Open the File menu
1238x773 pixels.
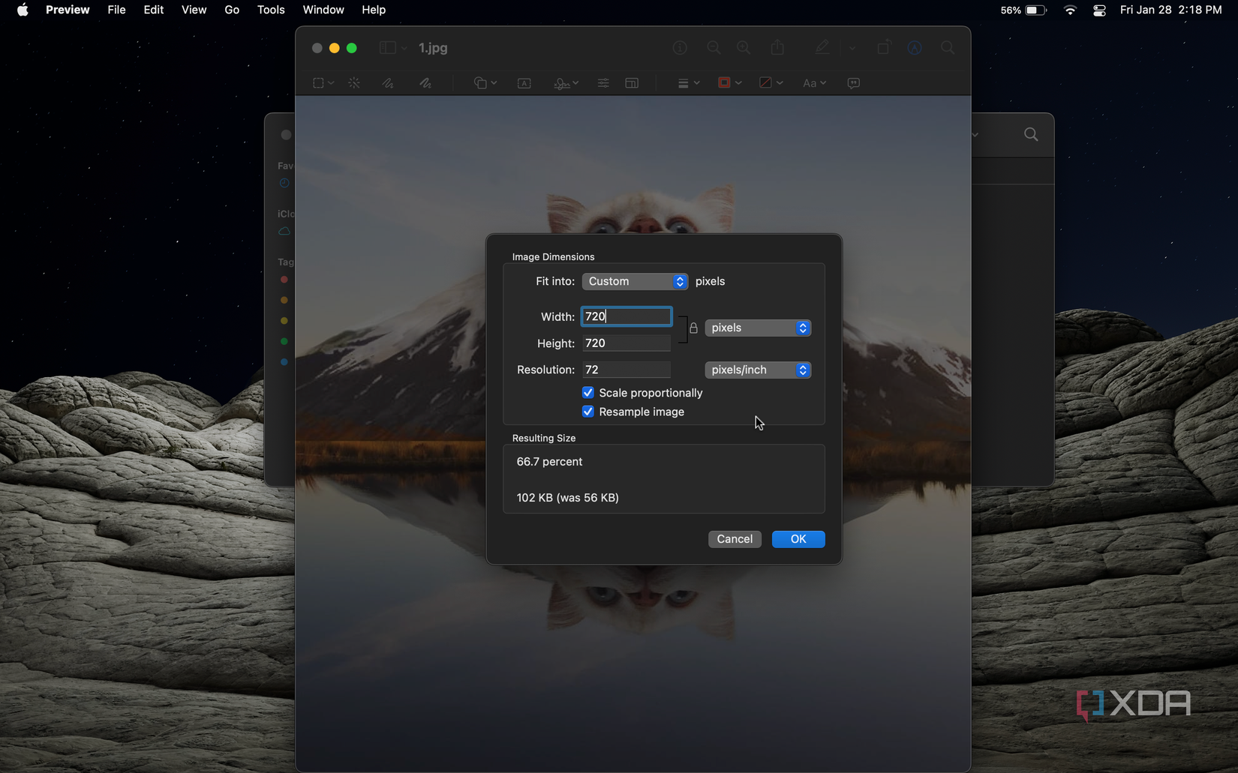pyautogui.click(x=116, y=10)
